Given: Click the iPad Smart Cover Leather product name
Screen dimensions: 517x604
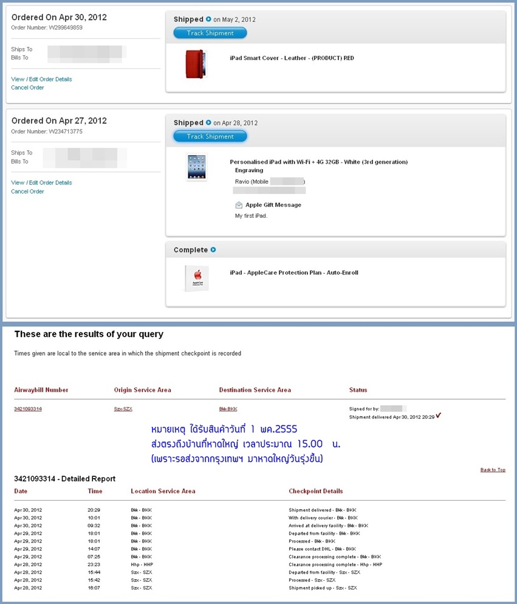Looking at the screenshot, I should click(x=292, y=58).
